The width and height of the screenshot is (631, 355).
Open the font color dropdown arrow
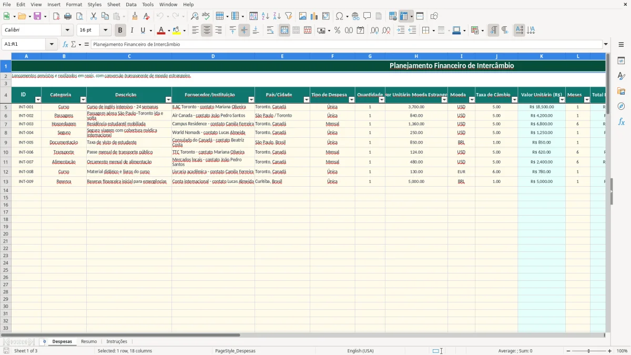(x=169, y=31)
